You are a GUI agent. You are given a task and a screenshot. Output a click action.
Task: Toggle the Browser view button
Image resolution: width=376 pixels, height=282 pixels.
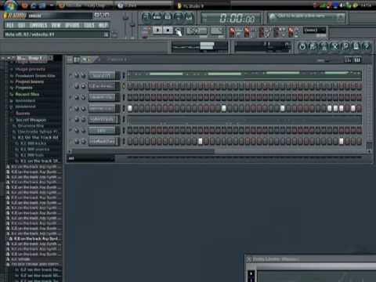[x=178, y=17]
